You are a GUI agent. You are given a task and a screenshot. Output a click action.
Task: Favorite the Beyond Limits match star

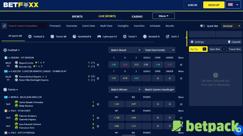[98, 65]
